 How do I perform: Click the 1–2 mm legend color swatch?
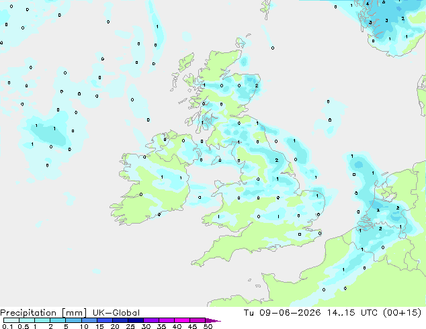[x=42, y=320]
